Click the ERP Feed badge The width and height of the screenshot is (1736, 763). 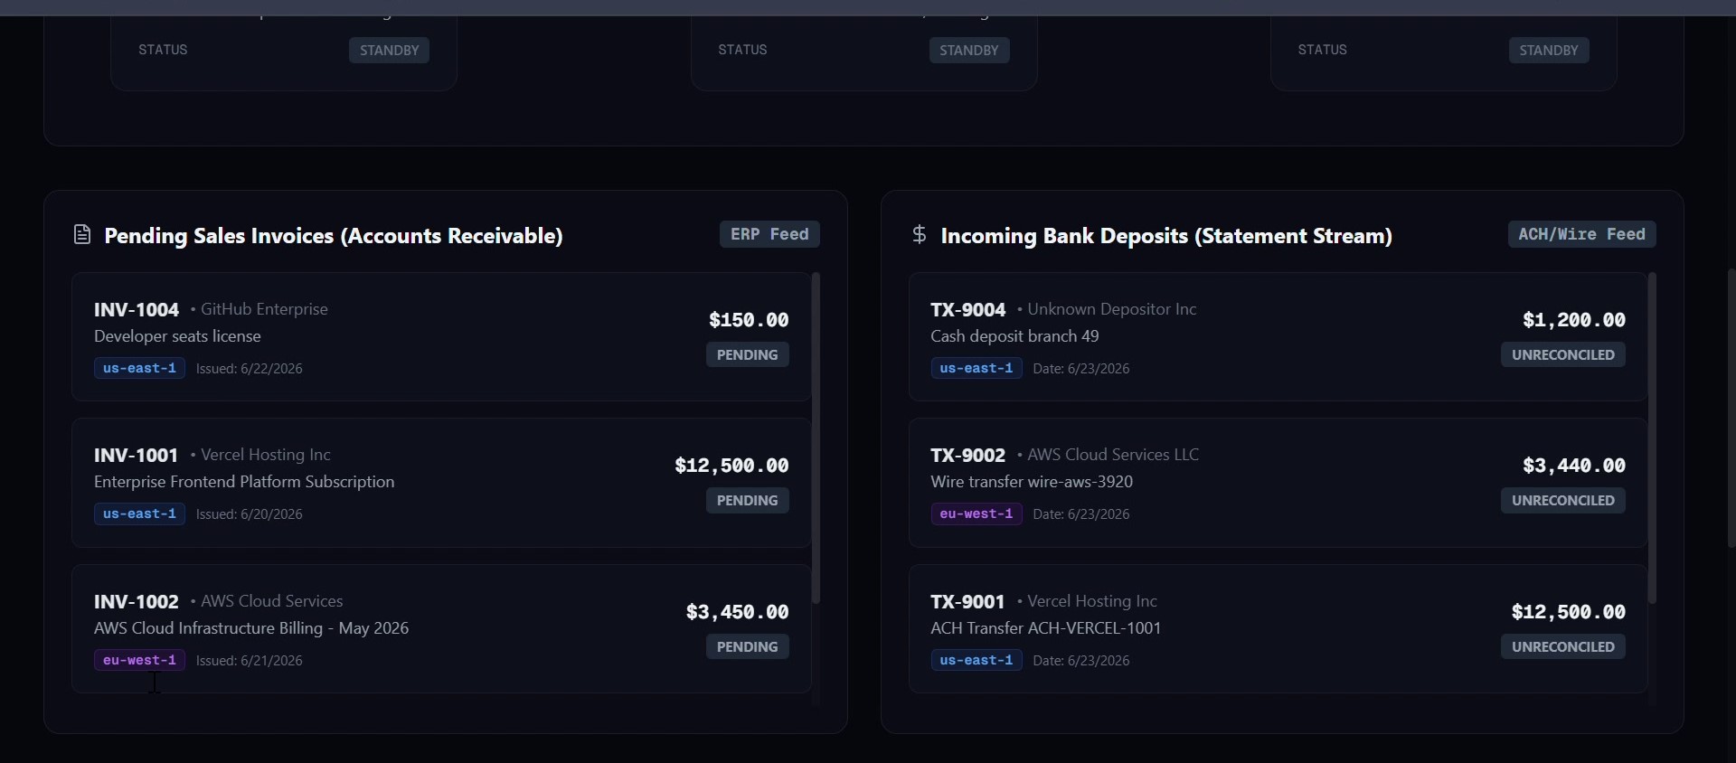click(x=769, y=234)
